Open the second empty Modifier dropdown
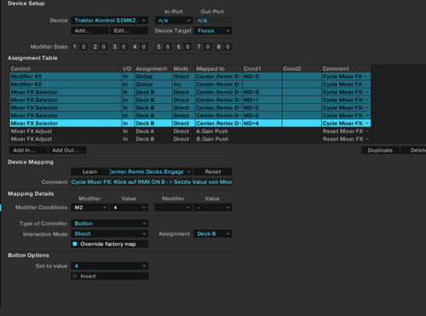 (x=173, y=208)
